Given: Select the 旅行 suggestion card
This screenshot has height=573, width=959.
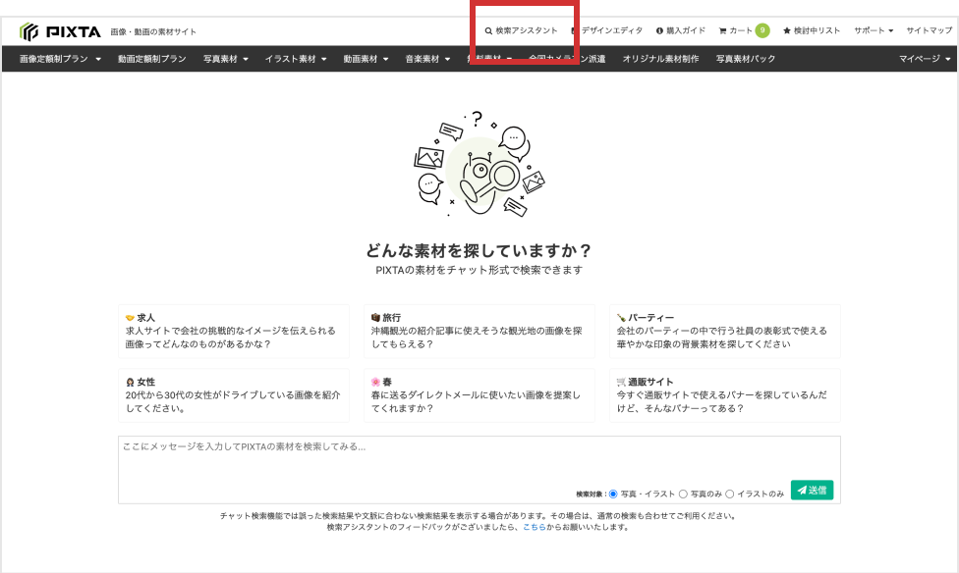Looking at the screenshot, I should click(x=479, y=331).
